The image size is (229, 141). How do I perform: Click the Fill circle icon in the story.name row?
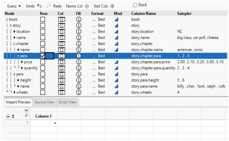point(78,38)
